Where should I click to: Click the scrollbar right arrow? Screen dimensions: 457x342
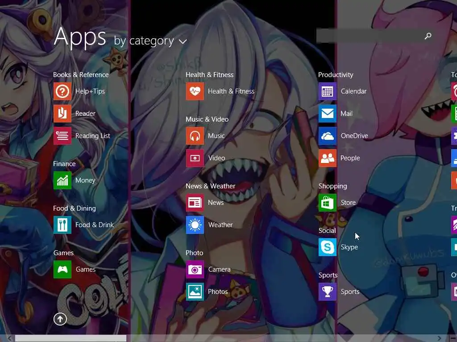point(439,338)
